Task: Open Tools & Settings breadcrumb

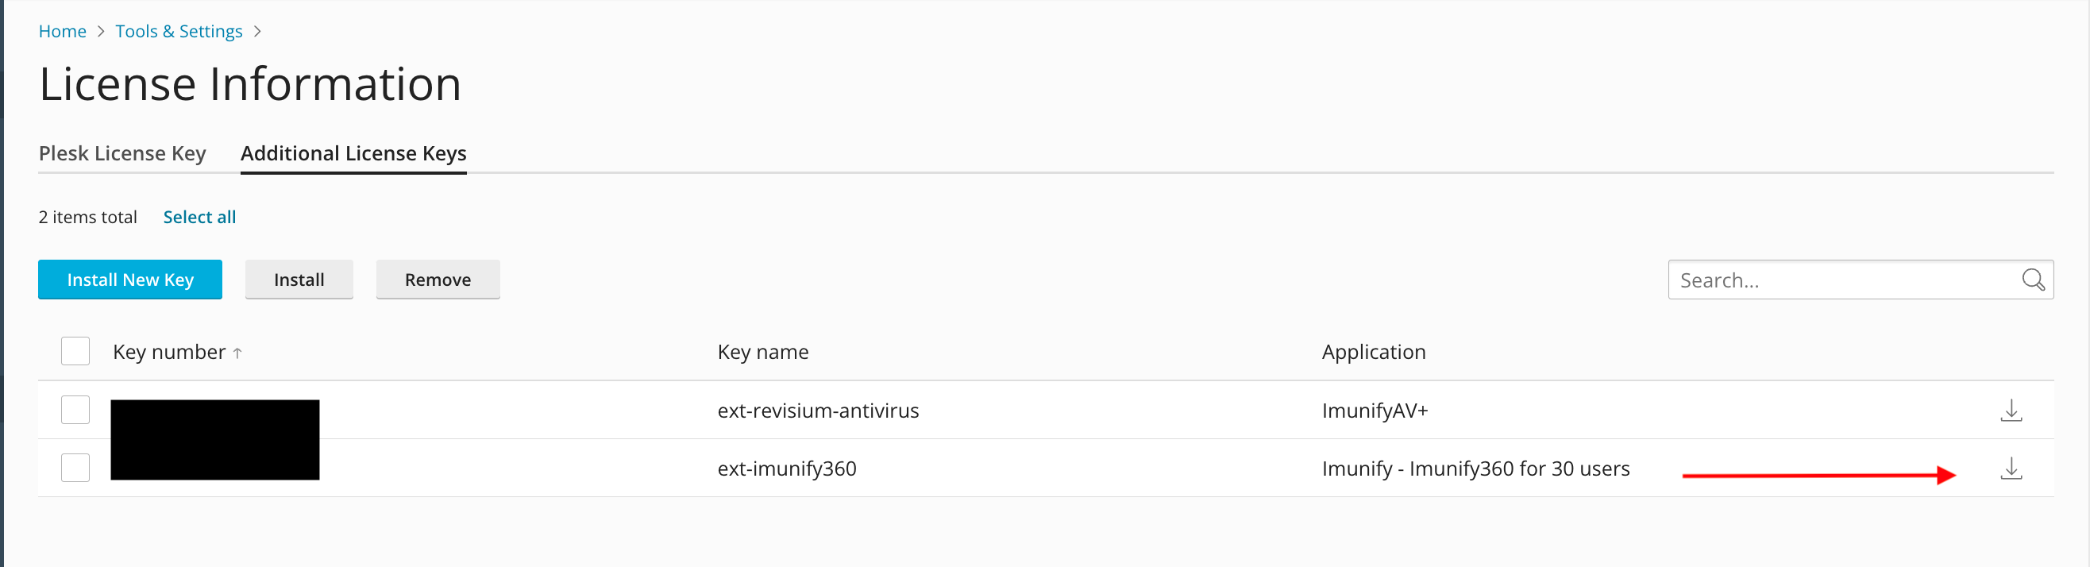Action: click(x=179, y=31)
